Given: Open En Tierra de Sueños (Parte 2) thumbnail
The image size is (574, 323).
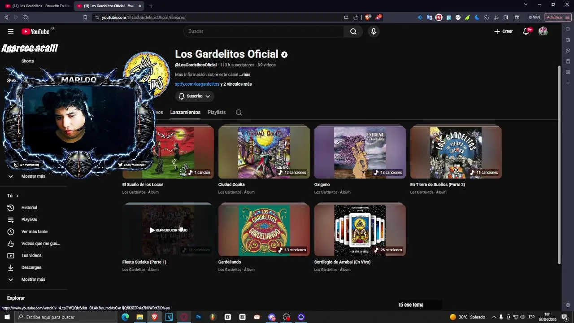Looking at the screenshot, I should (456, 153).
